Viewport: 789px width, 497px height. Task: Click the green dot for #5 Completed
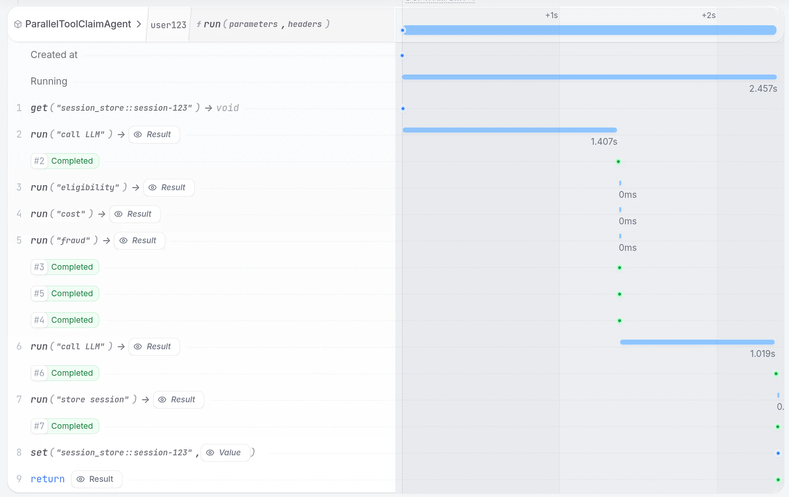[620, 294]
